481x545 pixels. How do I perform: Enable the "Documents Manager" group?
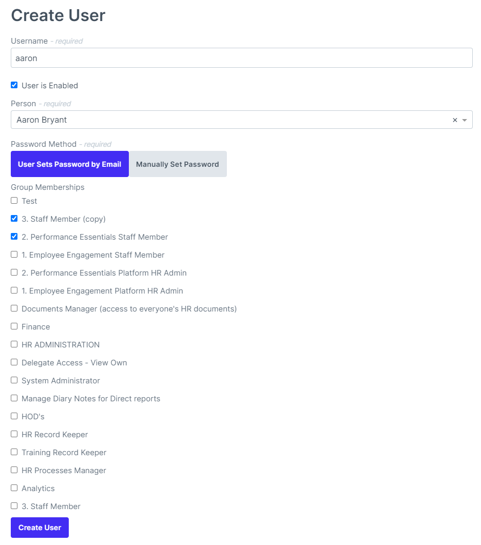(14, 308)
